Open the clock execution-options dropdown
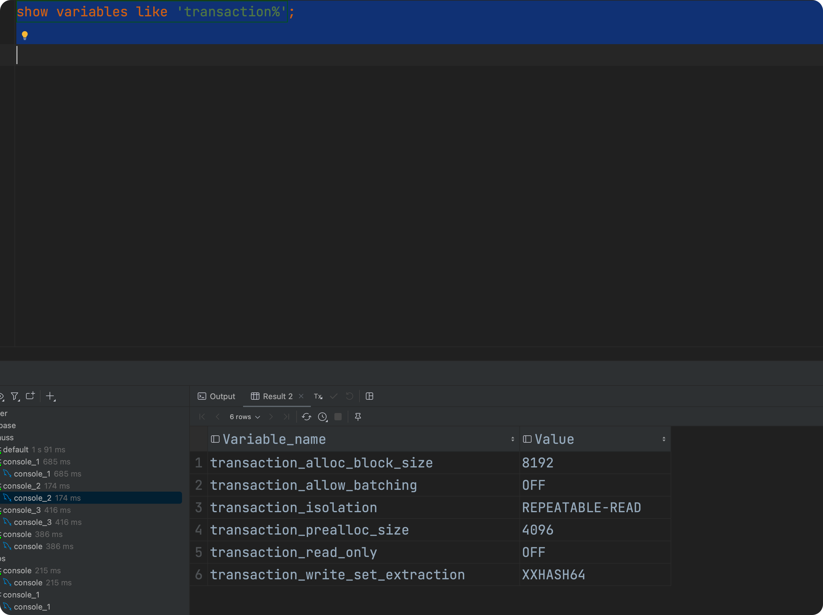 tap(323, 417)
